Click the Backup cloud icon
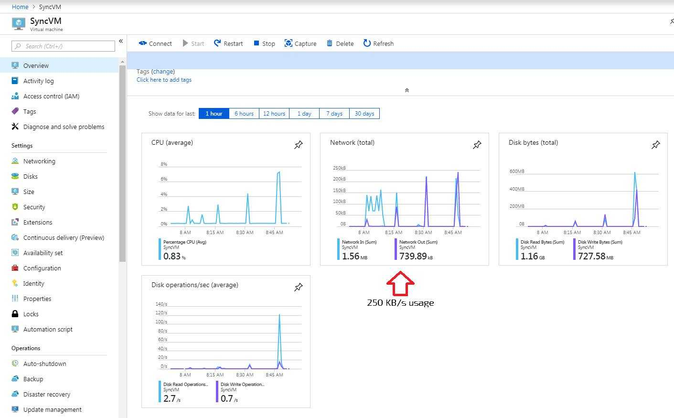Screen dimensions: 674x418 point(15,379)
